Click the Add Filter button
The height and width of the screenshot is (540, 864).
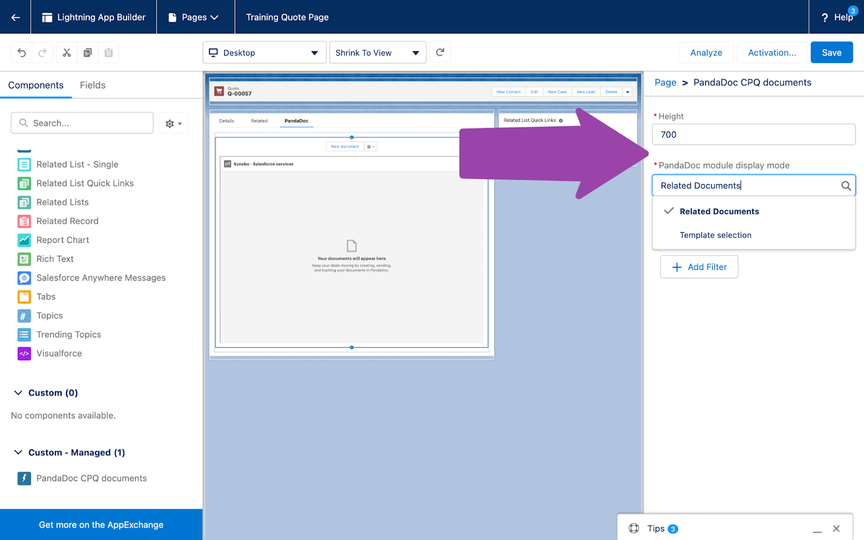coord(699,267)
